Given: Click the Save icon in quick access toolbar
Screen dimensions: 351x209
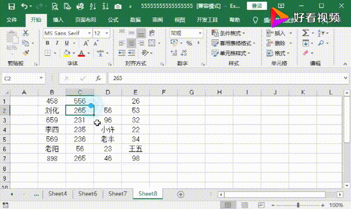Looking at the screenshot, I should (12, 6).
